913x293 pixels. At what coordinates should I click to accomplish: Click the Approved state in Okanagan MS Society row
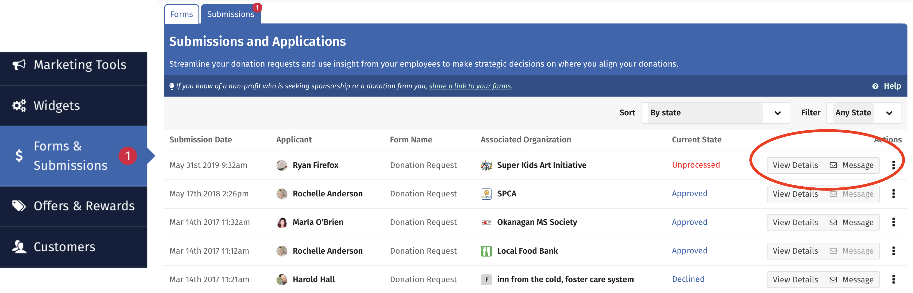point(689,222)
